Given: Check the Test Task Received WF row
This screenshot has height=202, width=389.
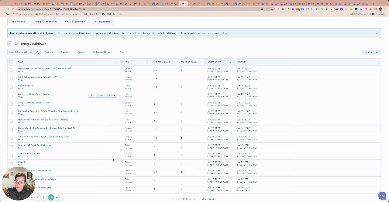Looking at the screenshot, I should pos(11,155).
